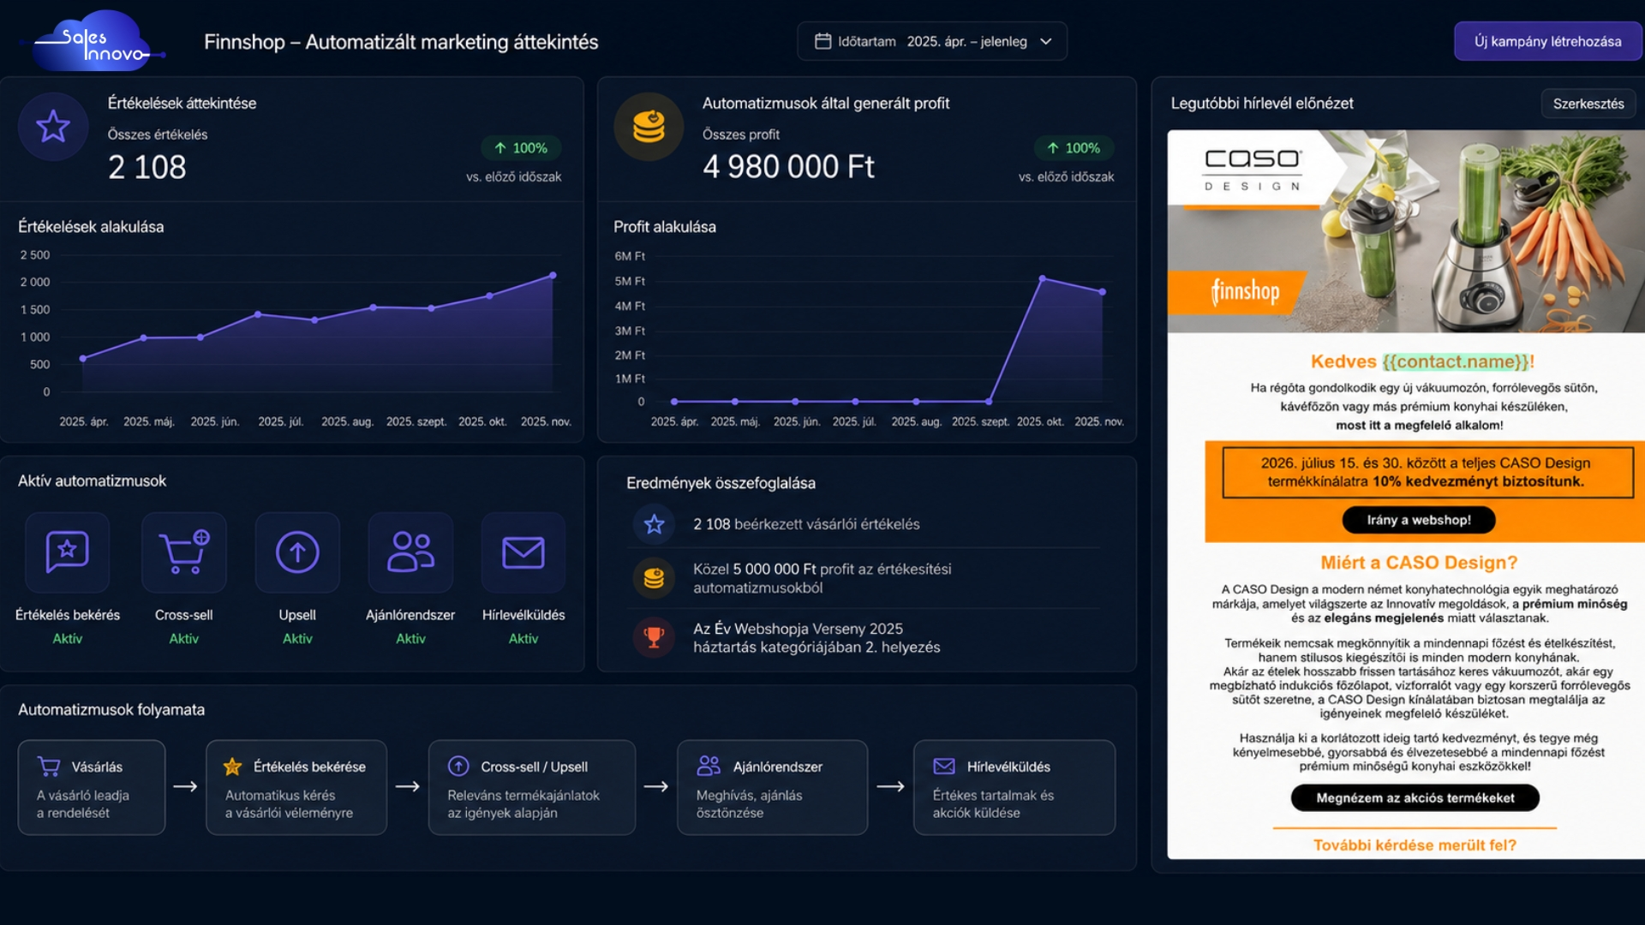
Task: Click Megnézem az akciós termékeket button
Action: click(1415, 798)
